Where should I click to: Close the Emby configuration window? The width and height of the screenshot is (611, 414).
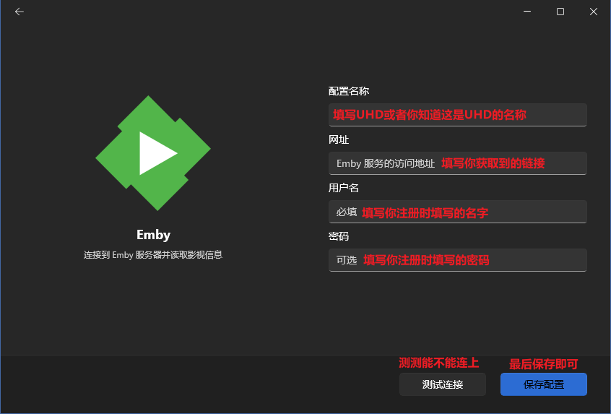tap(593, 12)
